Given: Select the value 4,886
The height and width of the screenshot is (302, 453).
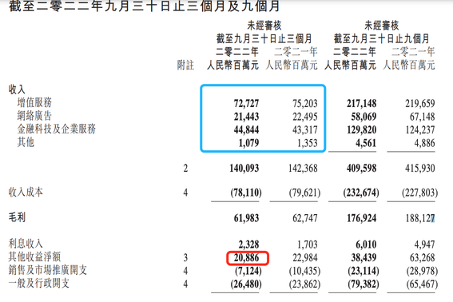Looking at the screenshot, I should 425,143.
